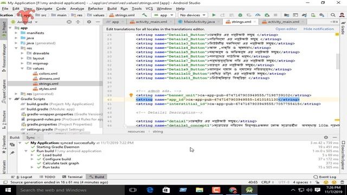
Task: Open Android project view dropdown
Action: 24,22
